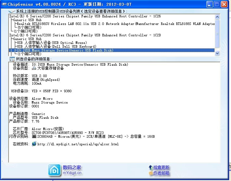This screenshot has width=231, height=181.
Task: Click the Generic product manufacturer value
Action: (x=38, y=114)
